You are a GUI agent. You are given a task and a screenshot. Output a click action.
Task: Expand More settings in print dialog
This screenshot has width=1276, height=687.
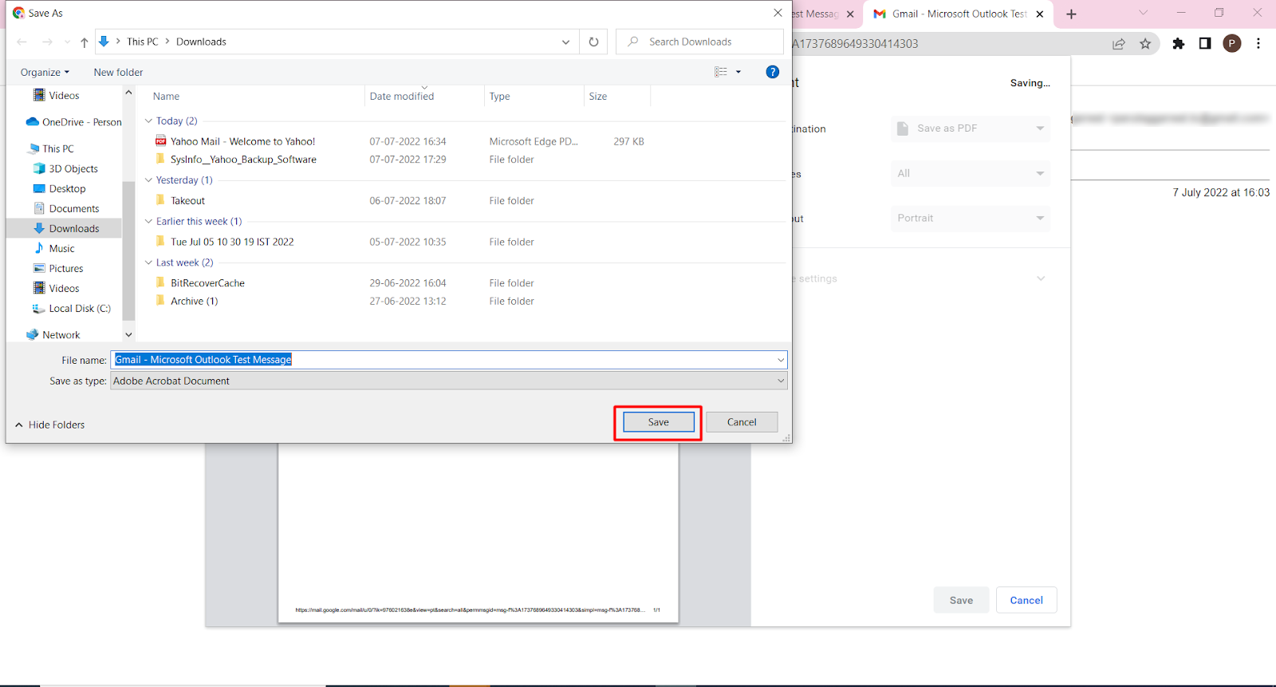click(1040, 278)
